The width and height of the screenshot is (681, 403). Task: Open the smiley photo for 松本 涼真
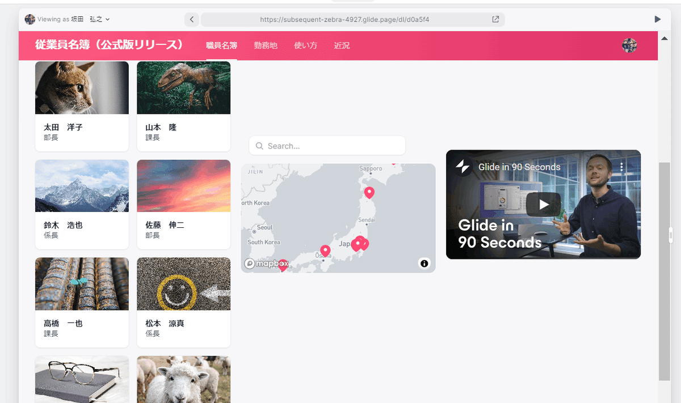click(x=184, y=284)
